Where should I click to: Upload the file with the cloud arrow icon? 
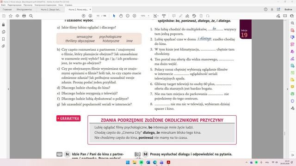[x=18, y=16]
